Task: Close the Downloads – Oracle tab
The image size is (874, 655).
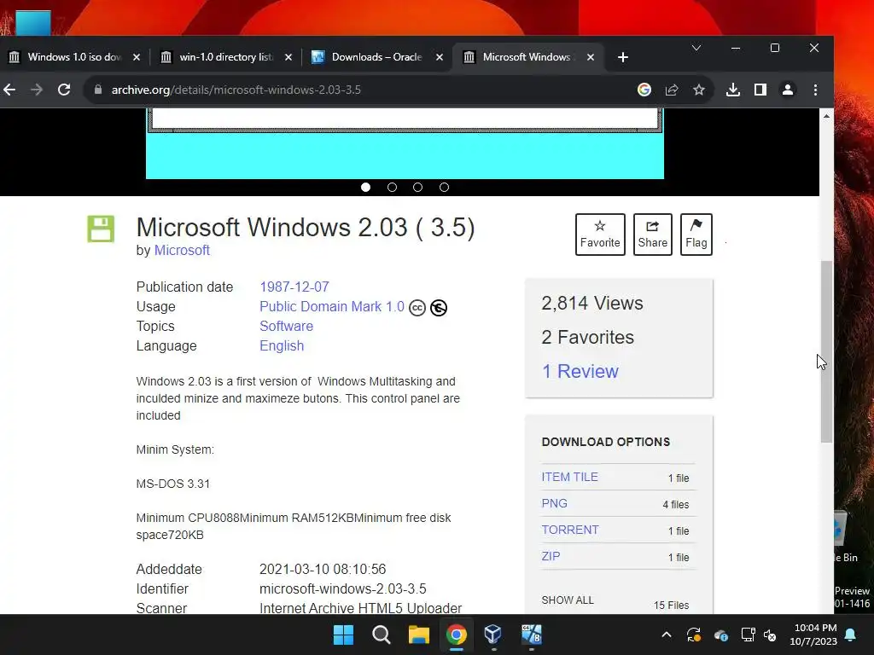Action: pos(440,57)
